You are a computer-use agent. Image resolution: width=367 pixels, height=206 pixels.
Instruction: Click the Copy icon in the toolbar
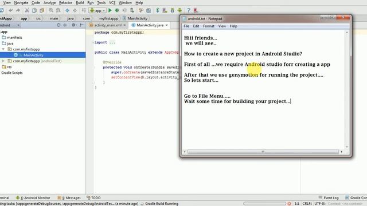[34, 10]
